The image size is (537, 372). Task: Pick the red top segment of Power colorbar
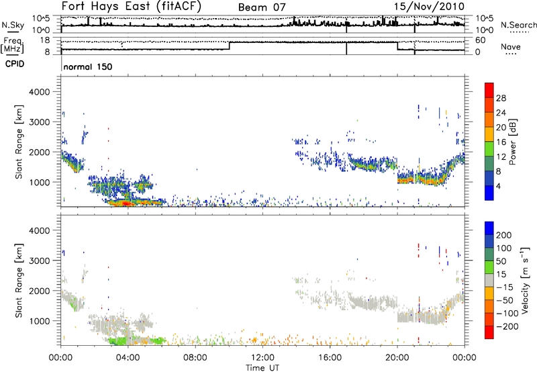[x=489, y=90]
